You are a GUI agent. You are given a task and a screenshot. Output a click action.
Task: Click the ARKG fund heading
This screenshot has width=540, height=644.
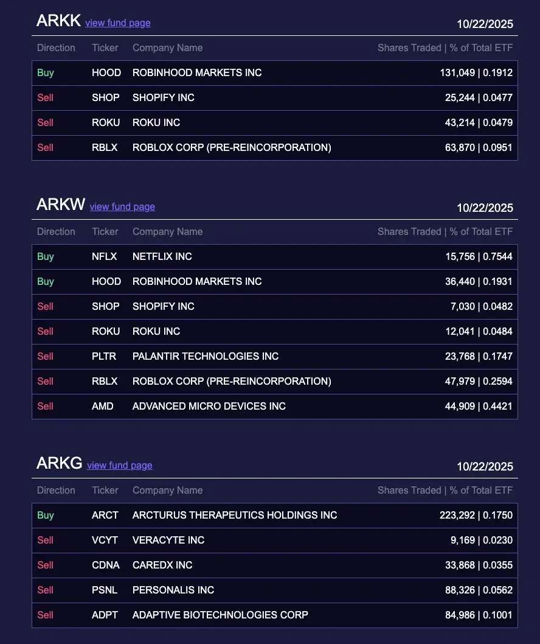(x=60, y=463)
